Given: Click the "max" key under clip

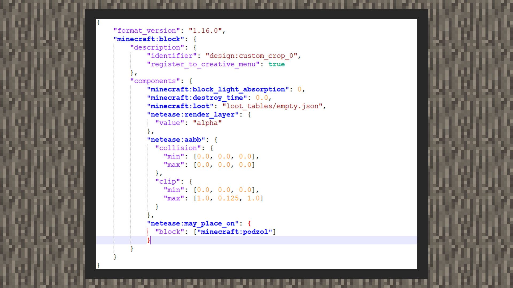Looking at the screenshot, I should [174, 198].
